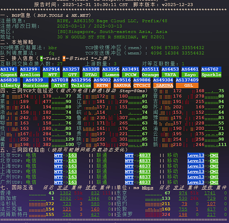229x223 pixels.
Task: Select the Hurricane label under AS6939
Action: [x=36, y=86]
